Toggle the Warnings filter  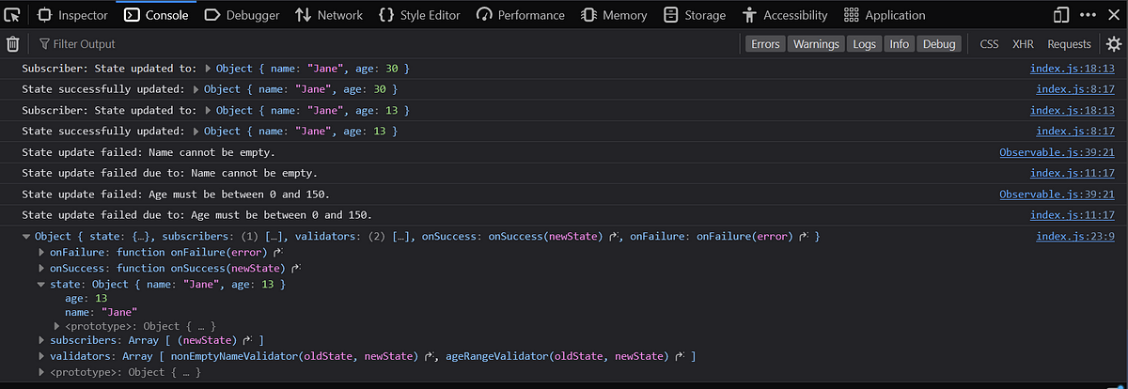[815, 44]
